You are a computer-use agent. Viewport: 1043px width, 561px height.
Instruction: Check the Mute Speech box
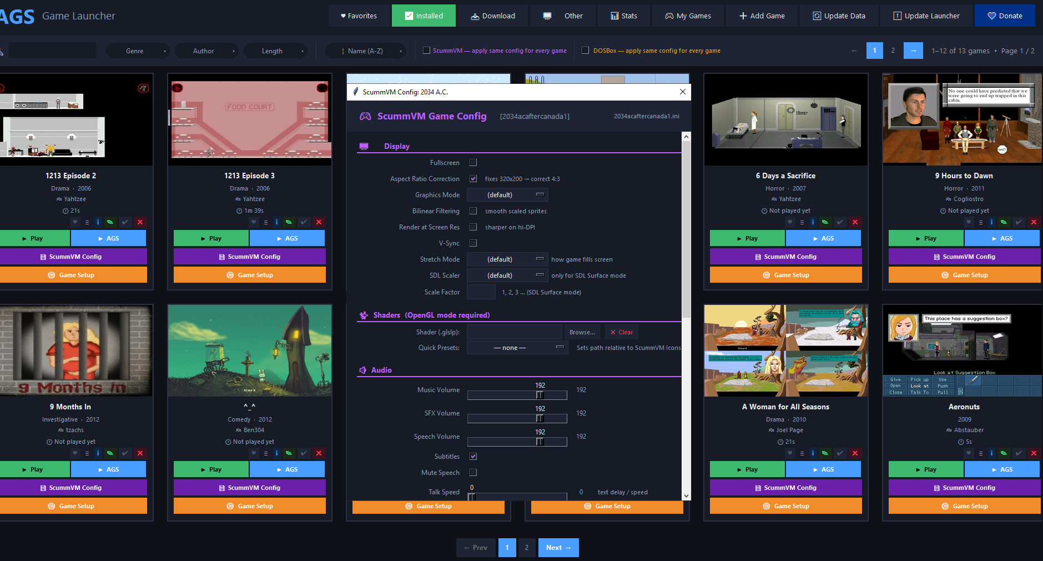473,473
